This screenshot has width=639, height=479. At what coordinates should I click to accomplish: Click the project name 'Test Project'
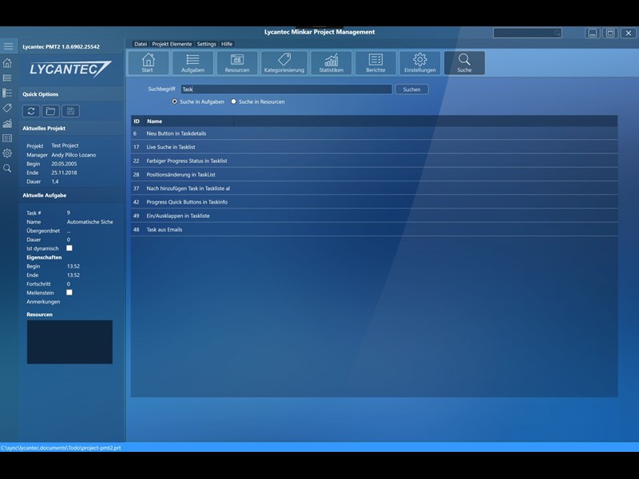coord(65,145)
